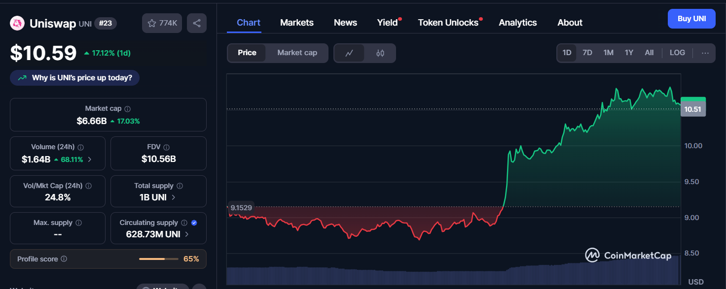Expand Total supply 1B UNI chevron

[x=173, y=197]
